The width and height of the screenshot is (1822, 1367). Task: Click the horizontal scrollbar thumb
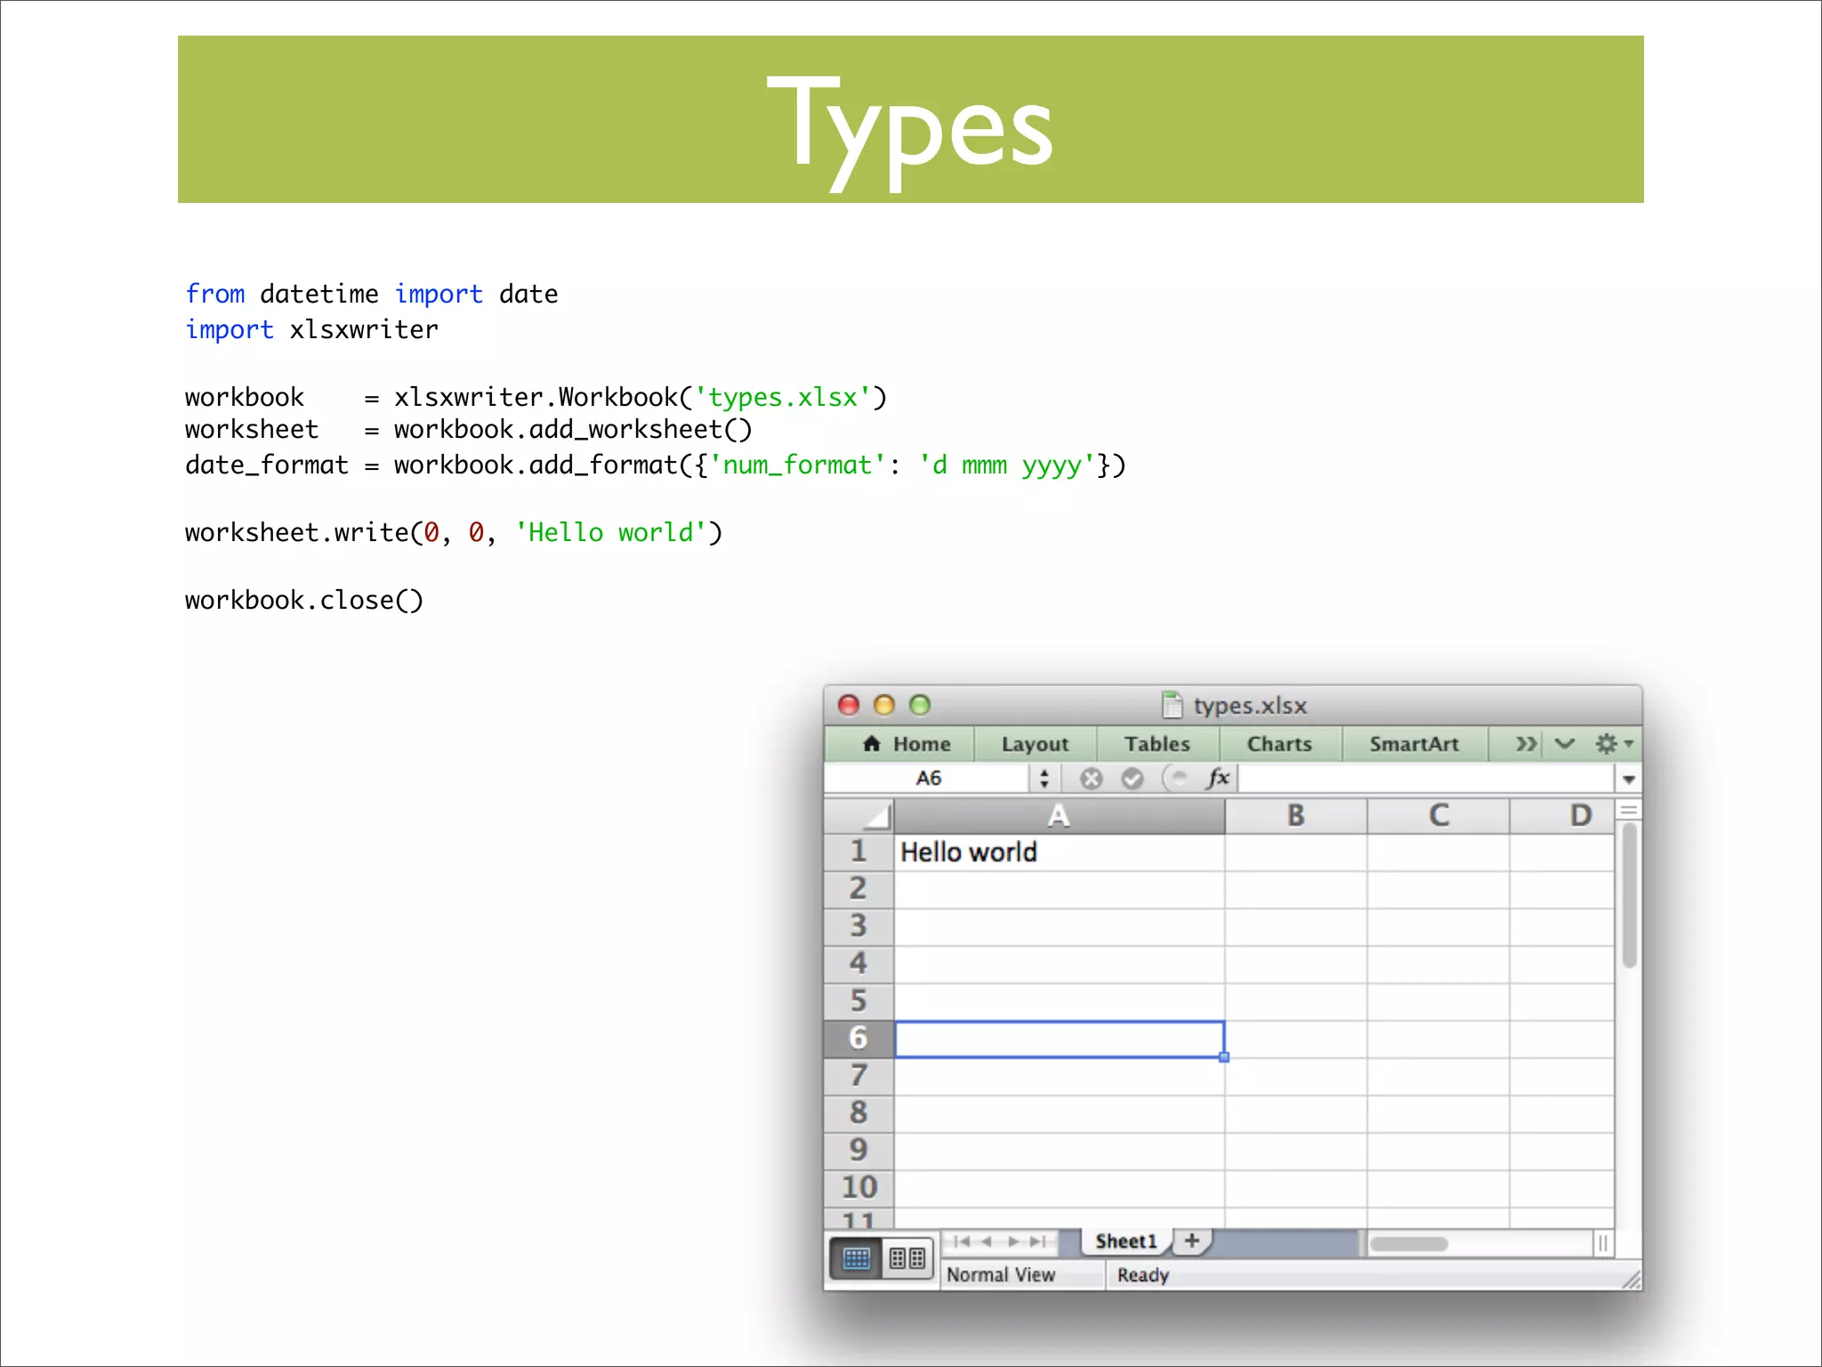tap(1408, 1244)
